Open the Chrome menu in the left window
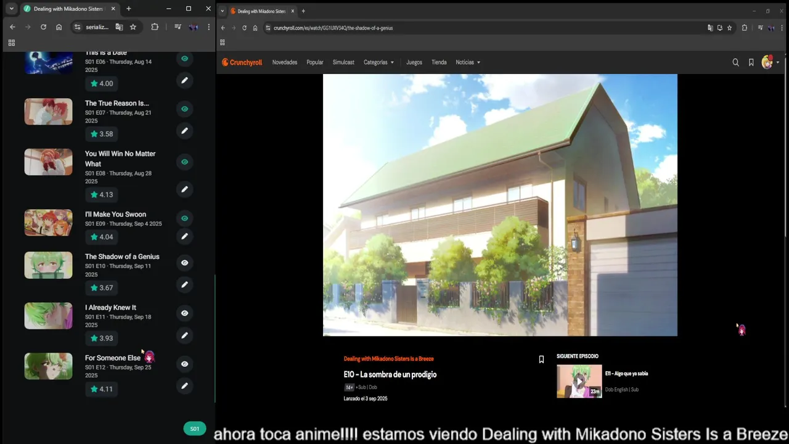789x444 pixels. pos(208,27)
